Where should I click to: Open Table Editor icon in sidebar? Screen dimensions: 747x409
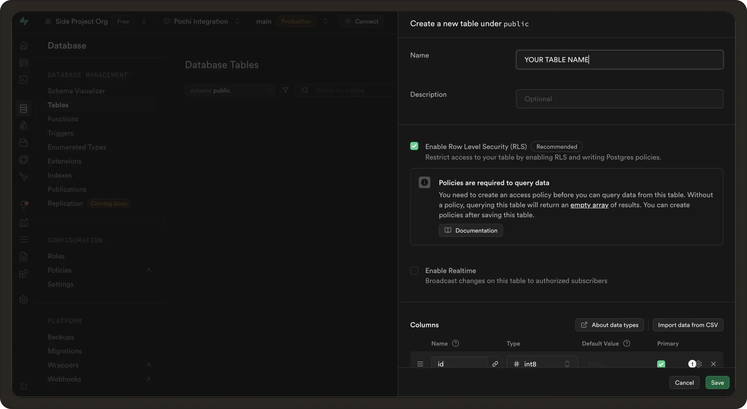tap(23, 63)
